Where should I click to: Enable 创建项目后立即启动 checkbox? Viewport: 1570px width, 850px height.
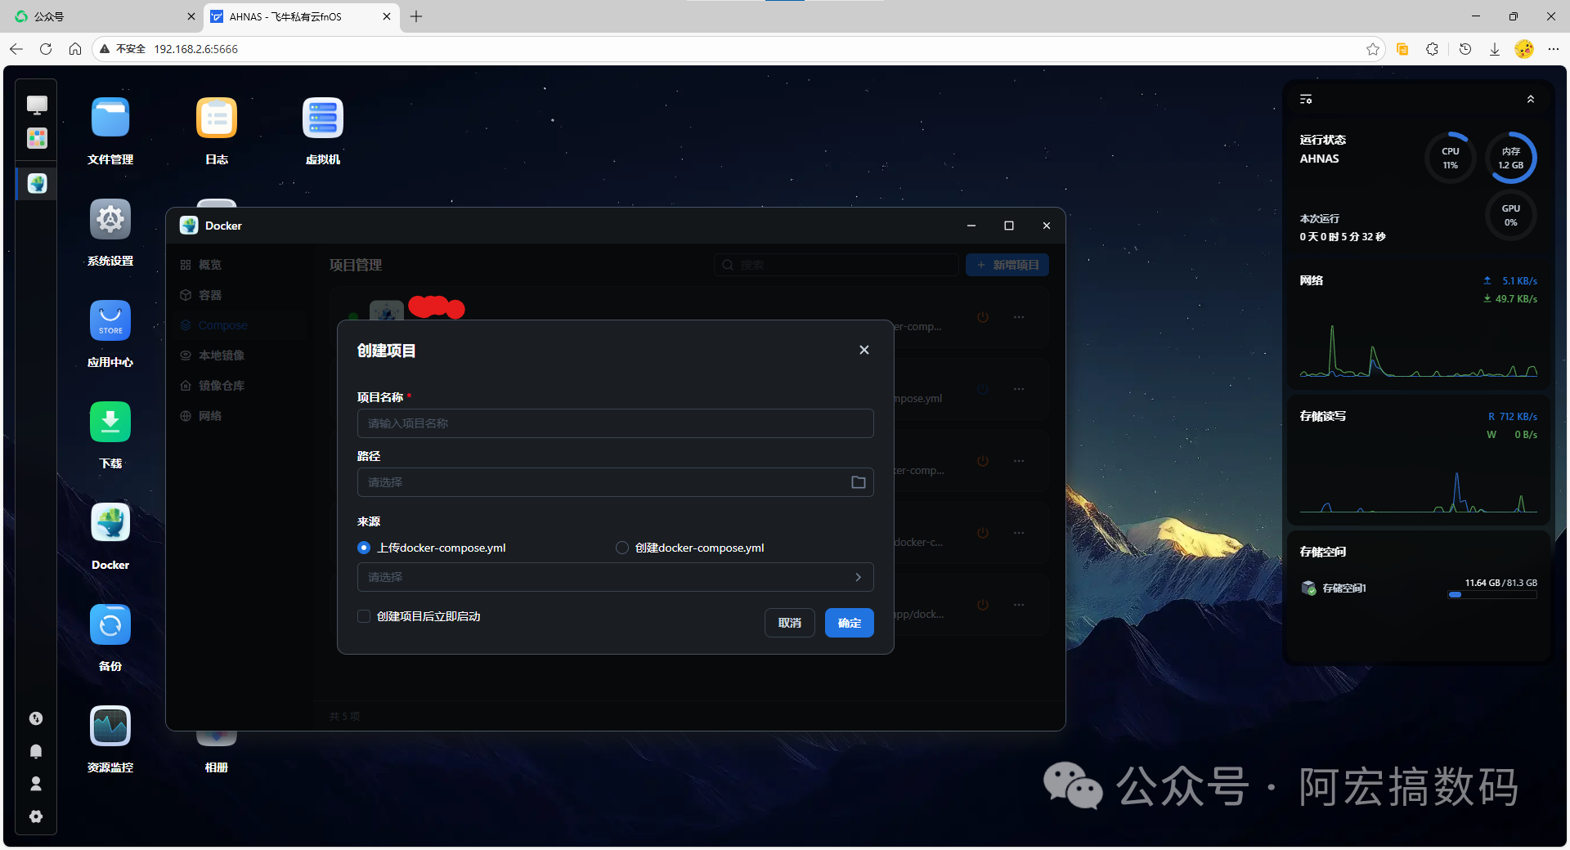[364, 616]
